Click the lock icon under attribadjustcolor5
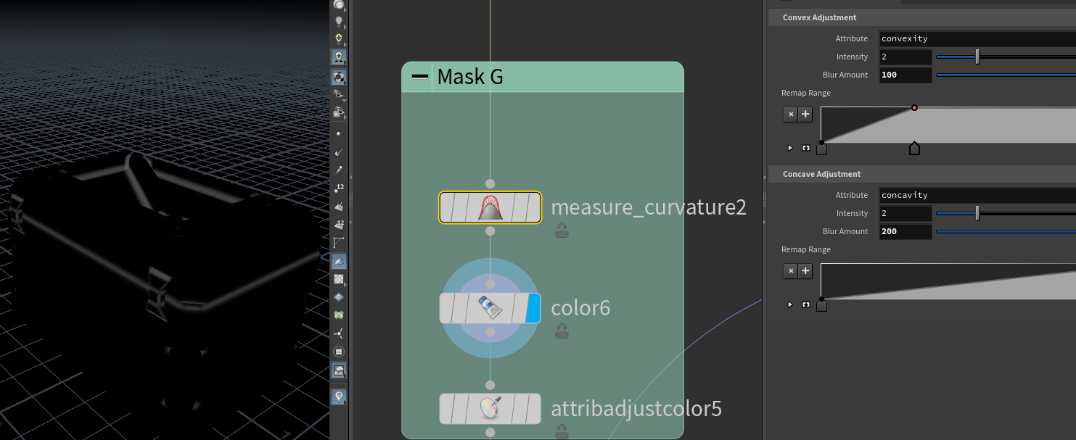The height and width of the screenshot is (440, 1076). point(562,432)
